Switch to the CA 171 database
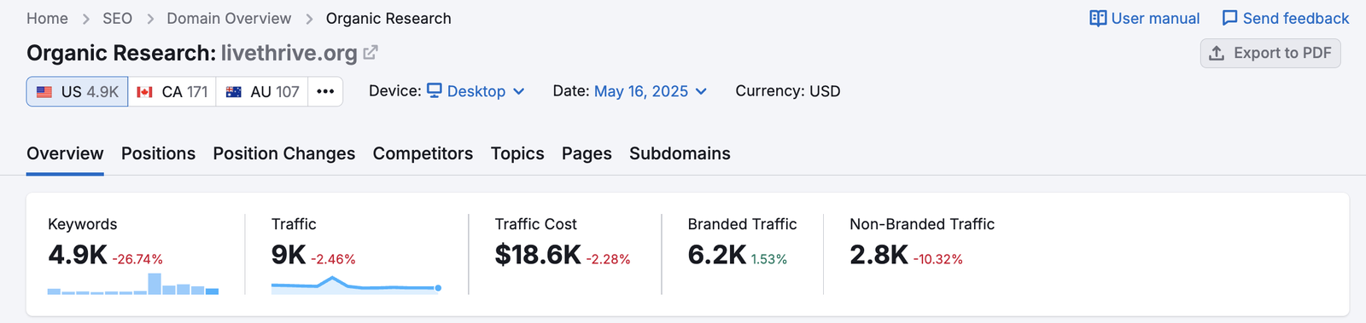Viewport: 1366px width, 323px height. (172, 91)
